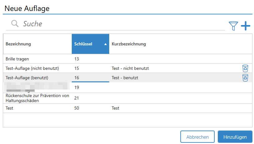Select row Rückenschule zur Prävention von Haltungsschäden
The height and width of the screenshot is (144, 254).
pyautogui.click(x=37, y=98)
